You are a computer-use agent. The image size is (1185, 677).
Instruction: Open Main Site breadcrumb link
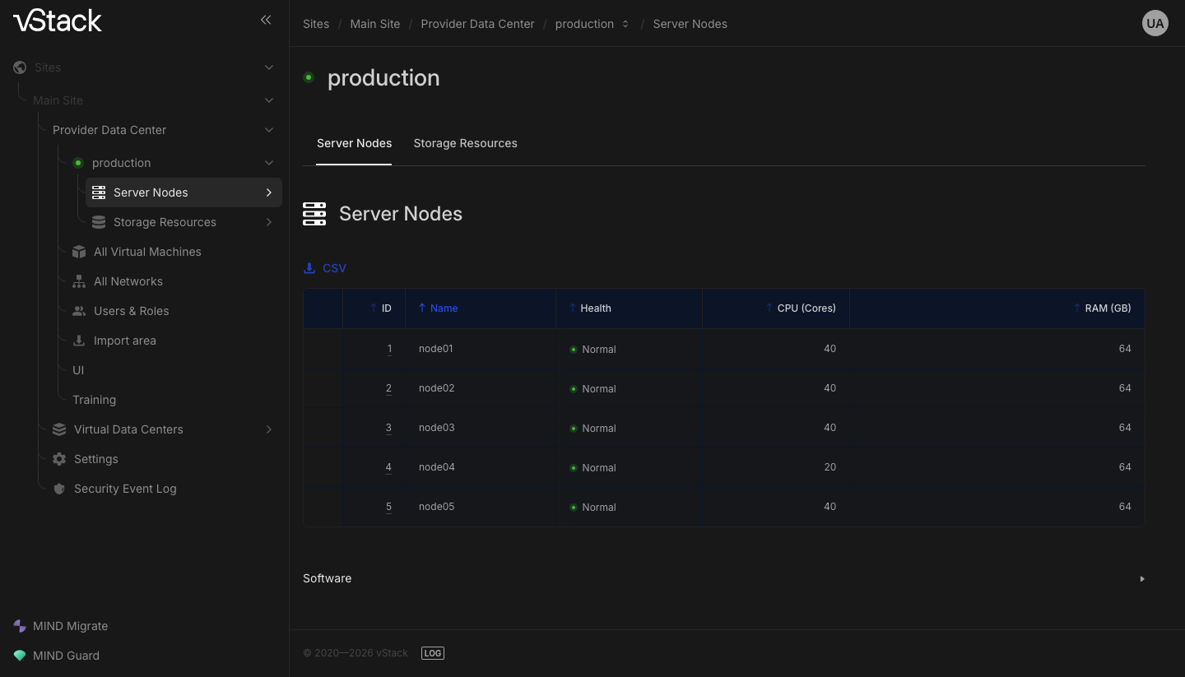375,24
